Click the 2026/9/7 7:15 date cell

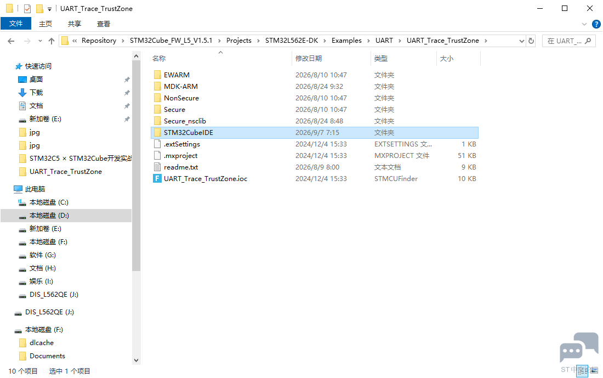[x=317, y=132]
